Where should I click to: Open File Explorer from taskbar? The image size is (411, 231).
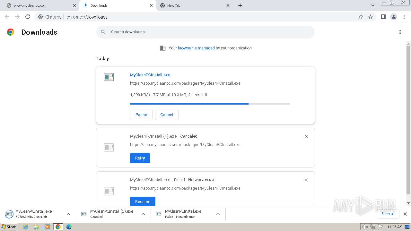click(36, 227)
